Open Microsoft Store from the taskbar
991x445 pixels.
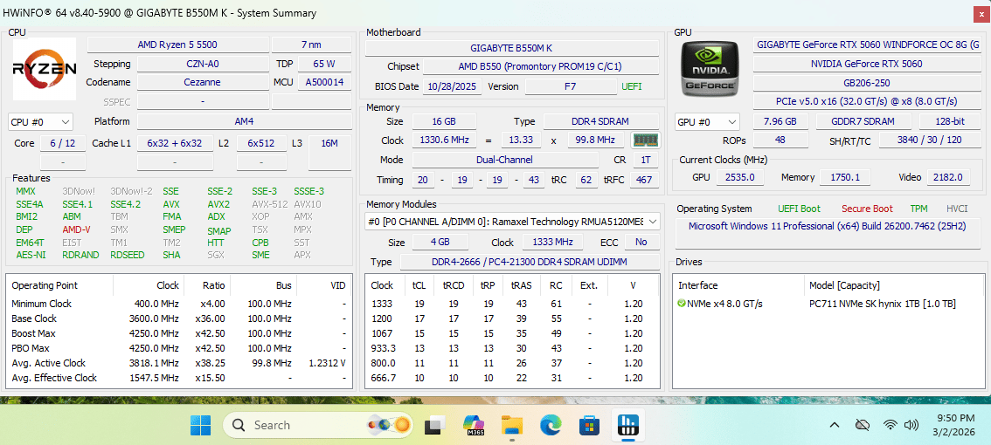[x=590, y=425]
